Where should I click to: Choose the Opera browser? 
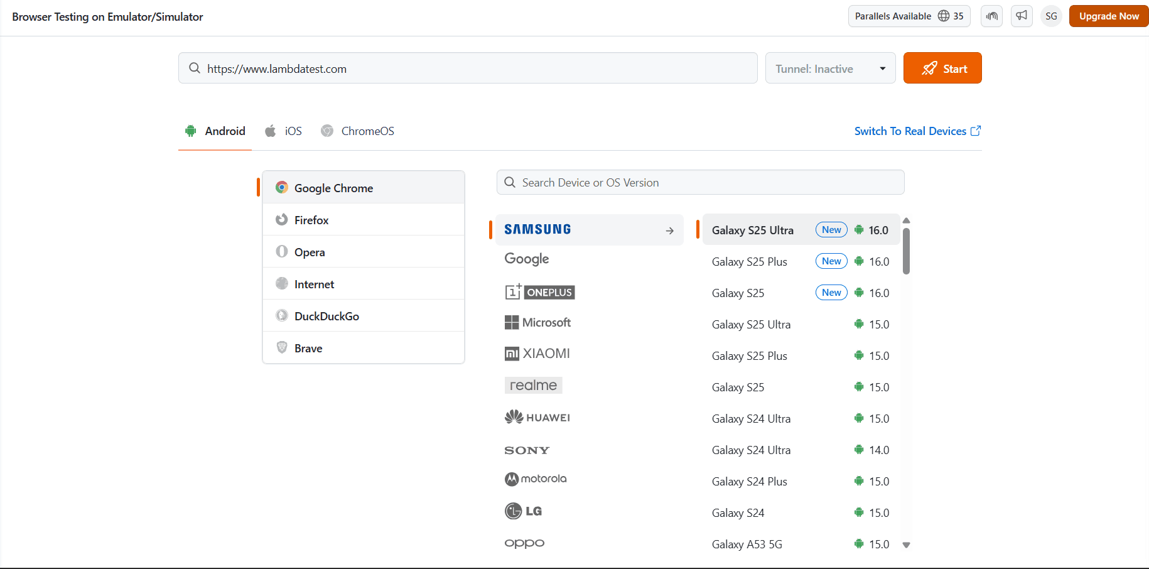click(310, 252)
